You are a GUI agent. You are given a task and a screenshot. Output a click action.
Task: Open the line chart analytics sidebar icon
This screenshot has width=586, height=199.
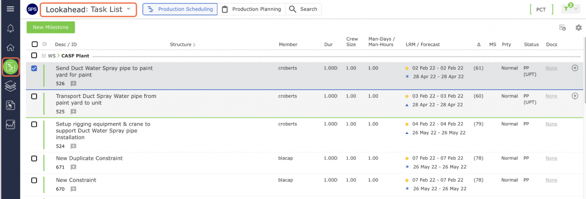coord(11,124)
